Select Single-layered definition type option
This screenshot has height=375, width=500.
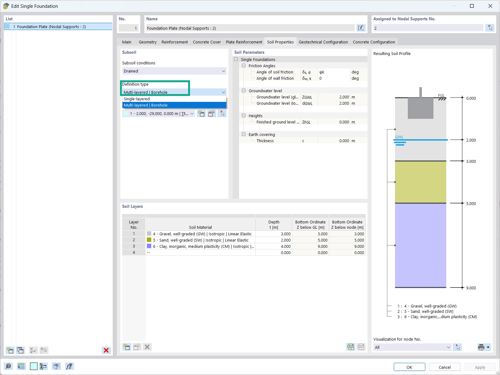coord(174,99)
